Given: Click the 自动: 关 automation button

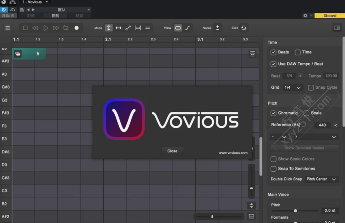Looking at the screenshot, I should 8,15.
